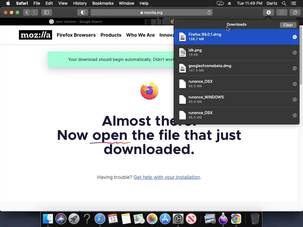
Task: Open System Preferences from the Dock
Action: click(178, 219)
